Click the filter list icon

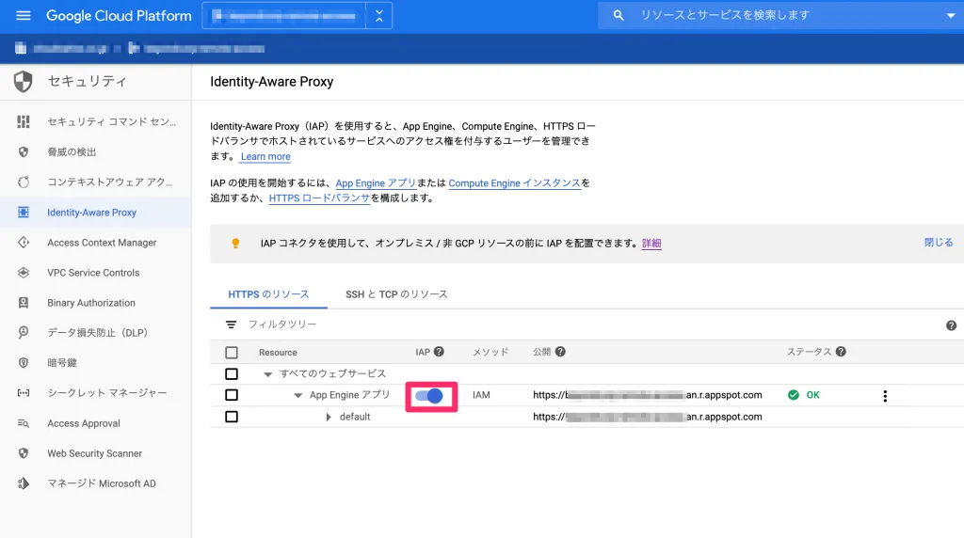[x=232, y=324]
